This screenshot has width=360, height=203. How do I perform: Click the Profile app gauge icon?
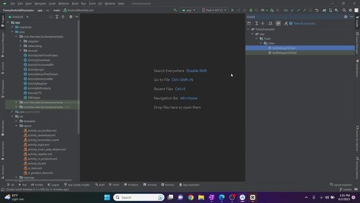coord(263,10)
